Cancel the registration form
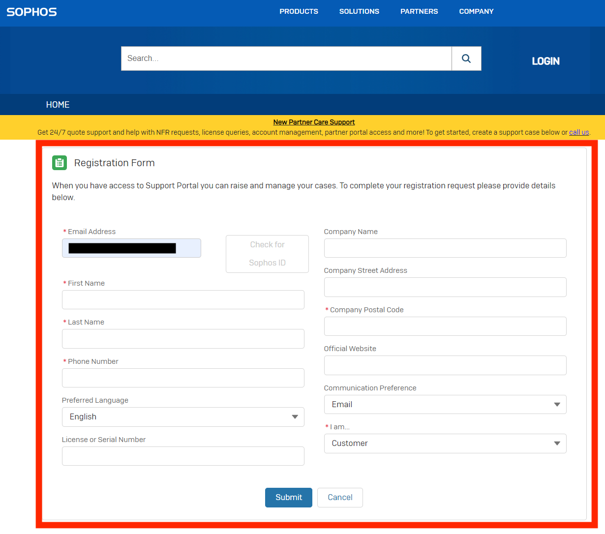This screenshot has height=534, width=605. tap(340, 498)
